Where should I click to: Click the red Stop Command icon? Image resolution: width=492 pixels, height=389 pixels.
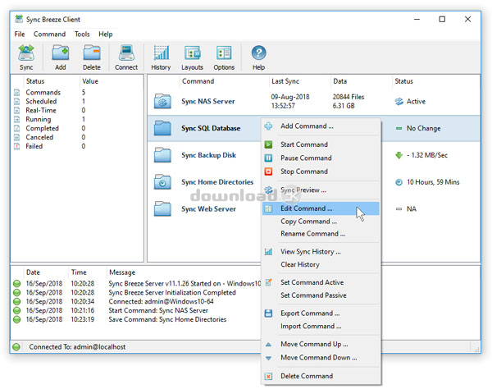click(268, 172)
